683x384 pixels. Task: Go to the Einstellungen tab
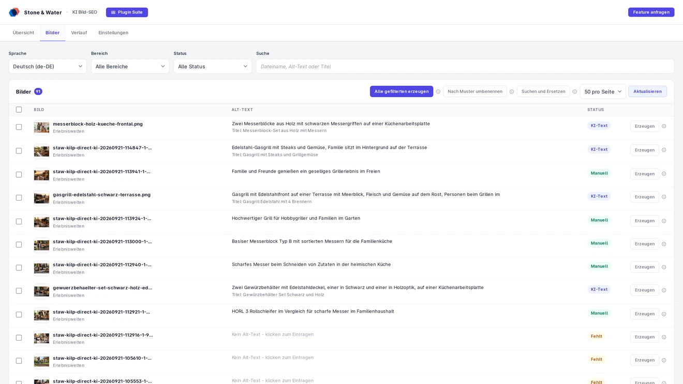click(113, 33)
